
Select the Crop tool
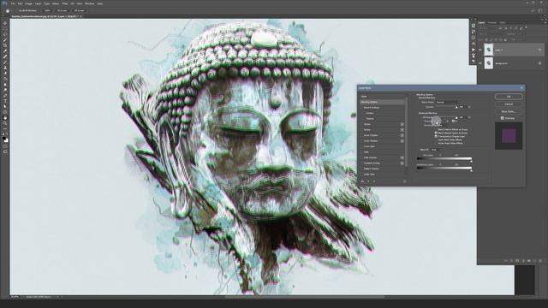pyautogui.click(x=5, y=45)
